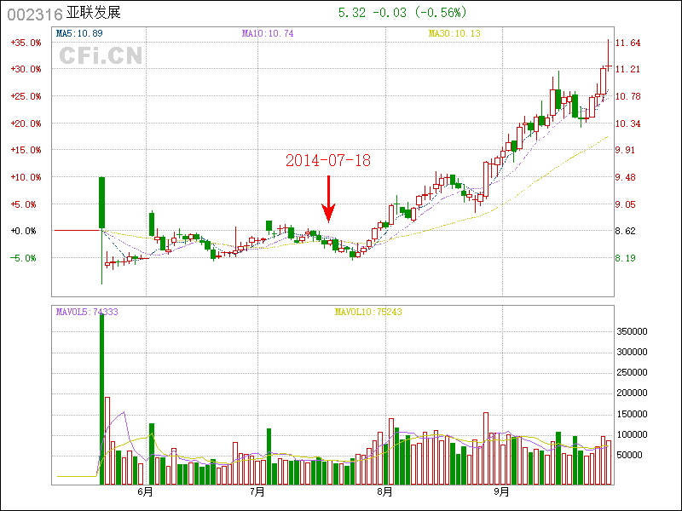Viewport: 682px width, 511px height.
Task: Select the 9月 month label on time axis
Action: point(502,491)
